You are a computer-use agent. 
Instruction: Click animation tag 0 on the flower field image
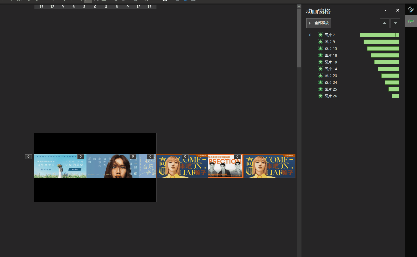81,157
